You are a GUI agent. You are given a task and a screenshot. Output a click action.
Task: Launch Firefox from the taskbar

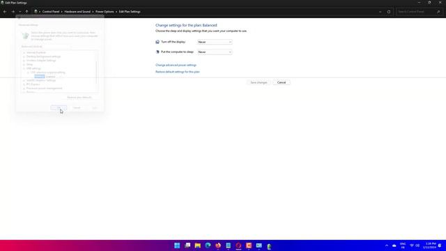[x=218, y=245]
